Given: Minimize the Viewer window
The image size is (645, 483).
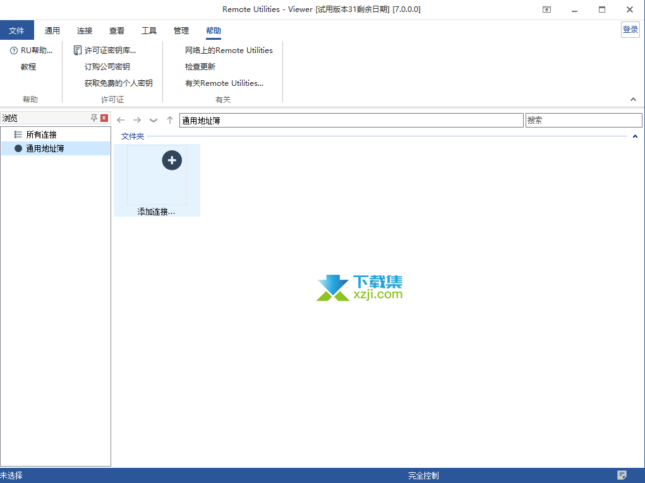Looking at the screenshot, I should click(575, 9).
